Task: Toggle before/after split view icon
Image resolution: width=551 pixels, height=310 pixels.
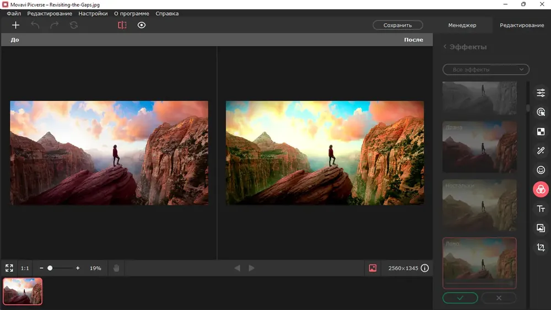Action: [122, 25]
